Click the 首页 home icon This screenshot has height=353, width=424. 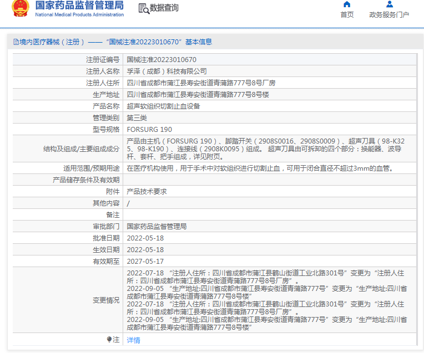coord(347,4)
